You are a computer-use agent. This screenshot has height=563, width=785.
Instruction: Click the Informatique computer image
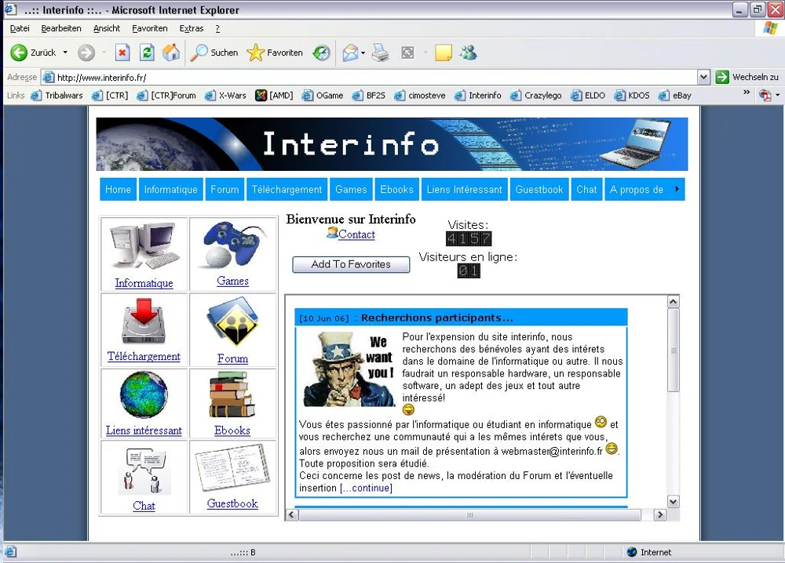click(x=144, y=246)
